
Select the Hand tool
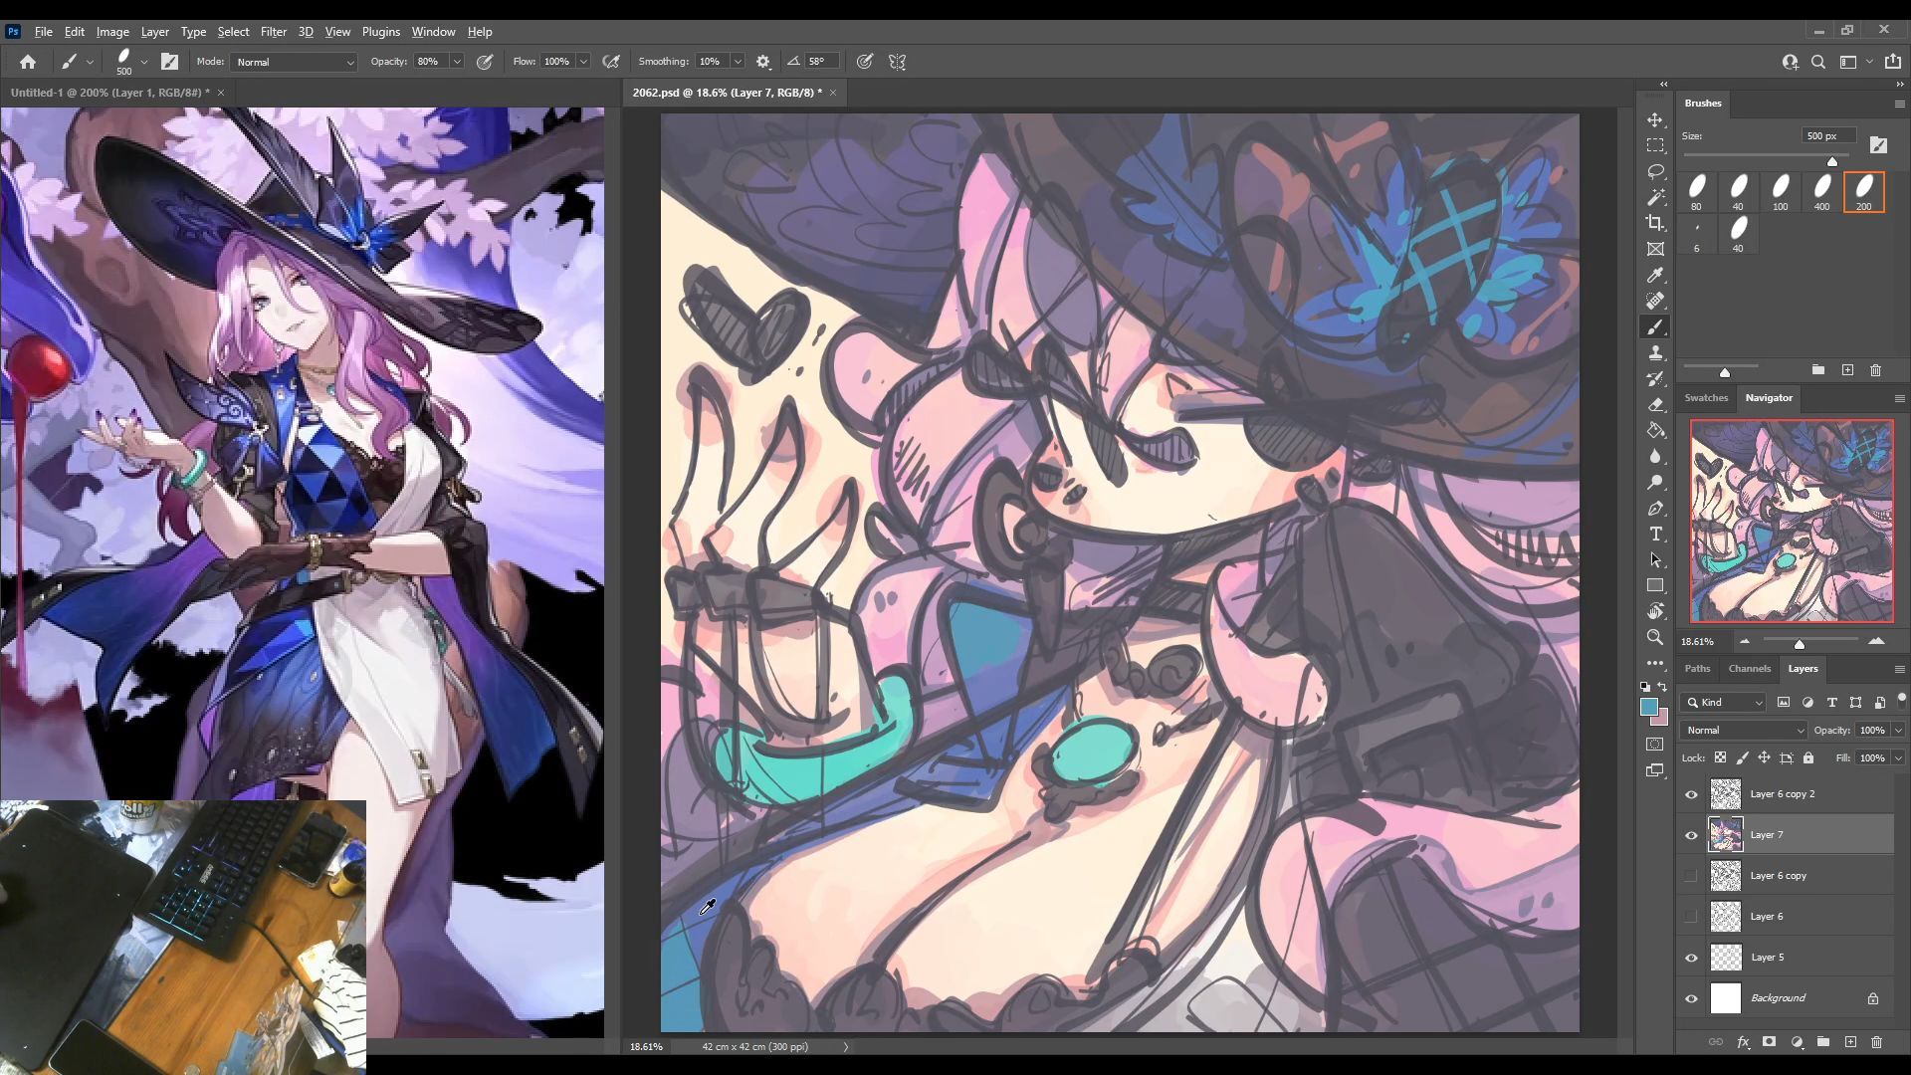click(x=1655, y=611)
